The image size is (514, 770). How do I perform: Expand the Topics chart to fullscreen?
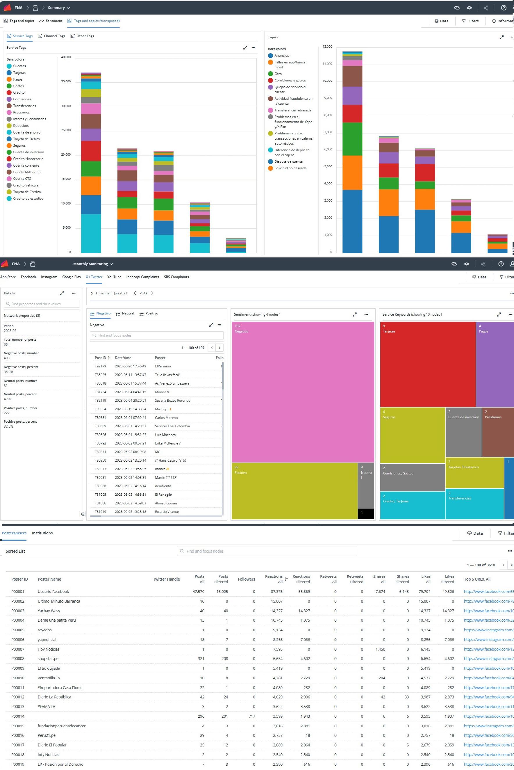[x=501, y=37]
